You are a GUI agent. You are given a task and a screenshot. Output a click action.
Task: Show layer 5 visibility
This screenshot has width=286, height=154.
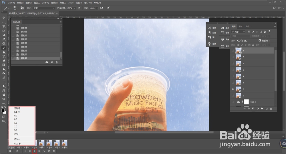[x=233, y=70]
